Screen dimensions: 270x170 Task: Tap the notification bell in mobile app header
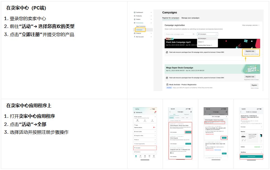click(155, 112)
